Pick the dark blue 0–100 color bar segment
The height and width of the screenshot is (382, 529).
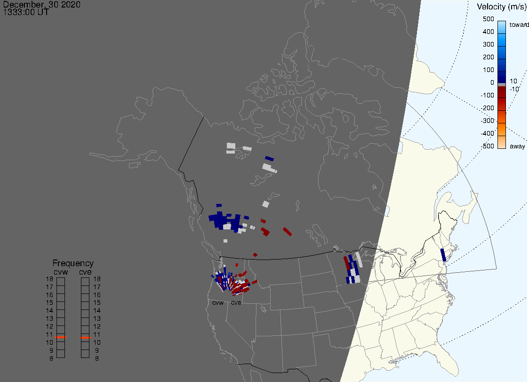(x=502, y=77)
